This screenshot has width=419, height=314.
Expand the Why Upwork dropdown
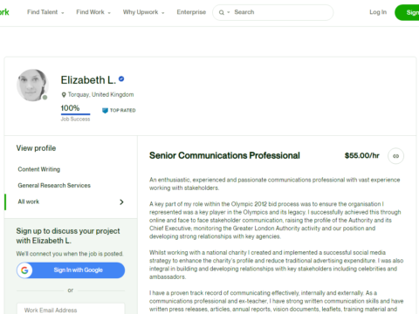(x=143, y=12)
